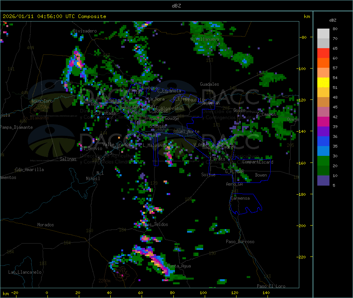Click the Nihuil place label

coord(93,179)
